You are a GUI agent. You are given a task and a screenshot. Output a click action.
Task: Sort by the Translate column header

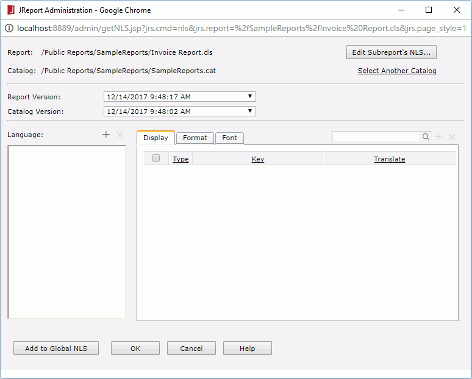[x=389, y=159]
